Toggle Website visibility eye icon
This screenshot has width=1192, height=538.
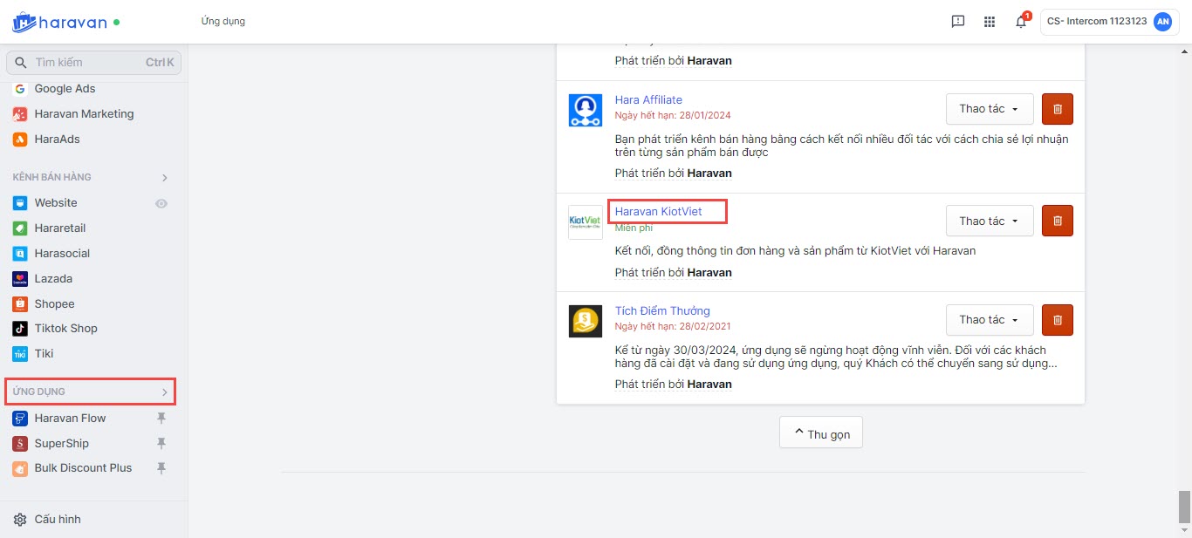coord(161,203)
